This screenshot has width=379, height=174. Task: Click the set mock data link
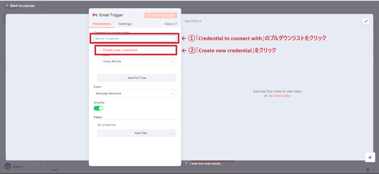click(279, 96)
